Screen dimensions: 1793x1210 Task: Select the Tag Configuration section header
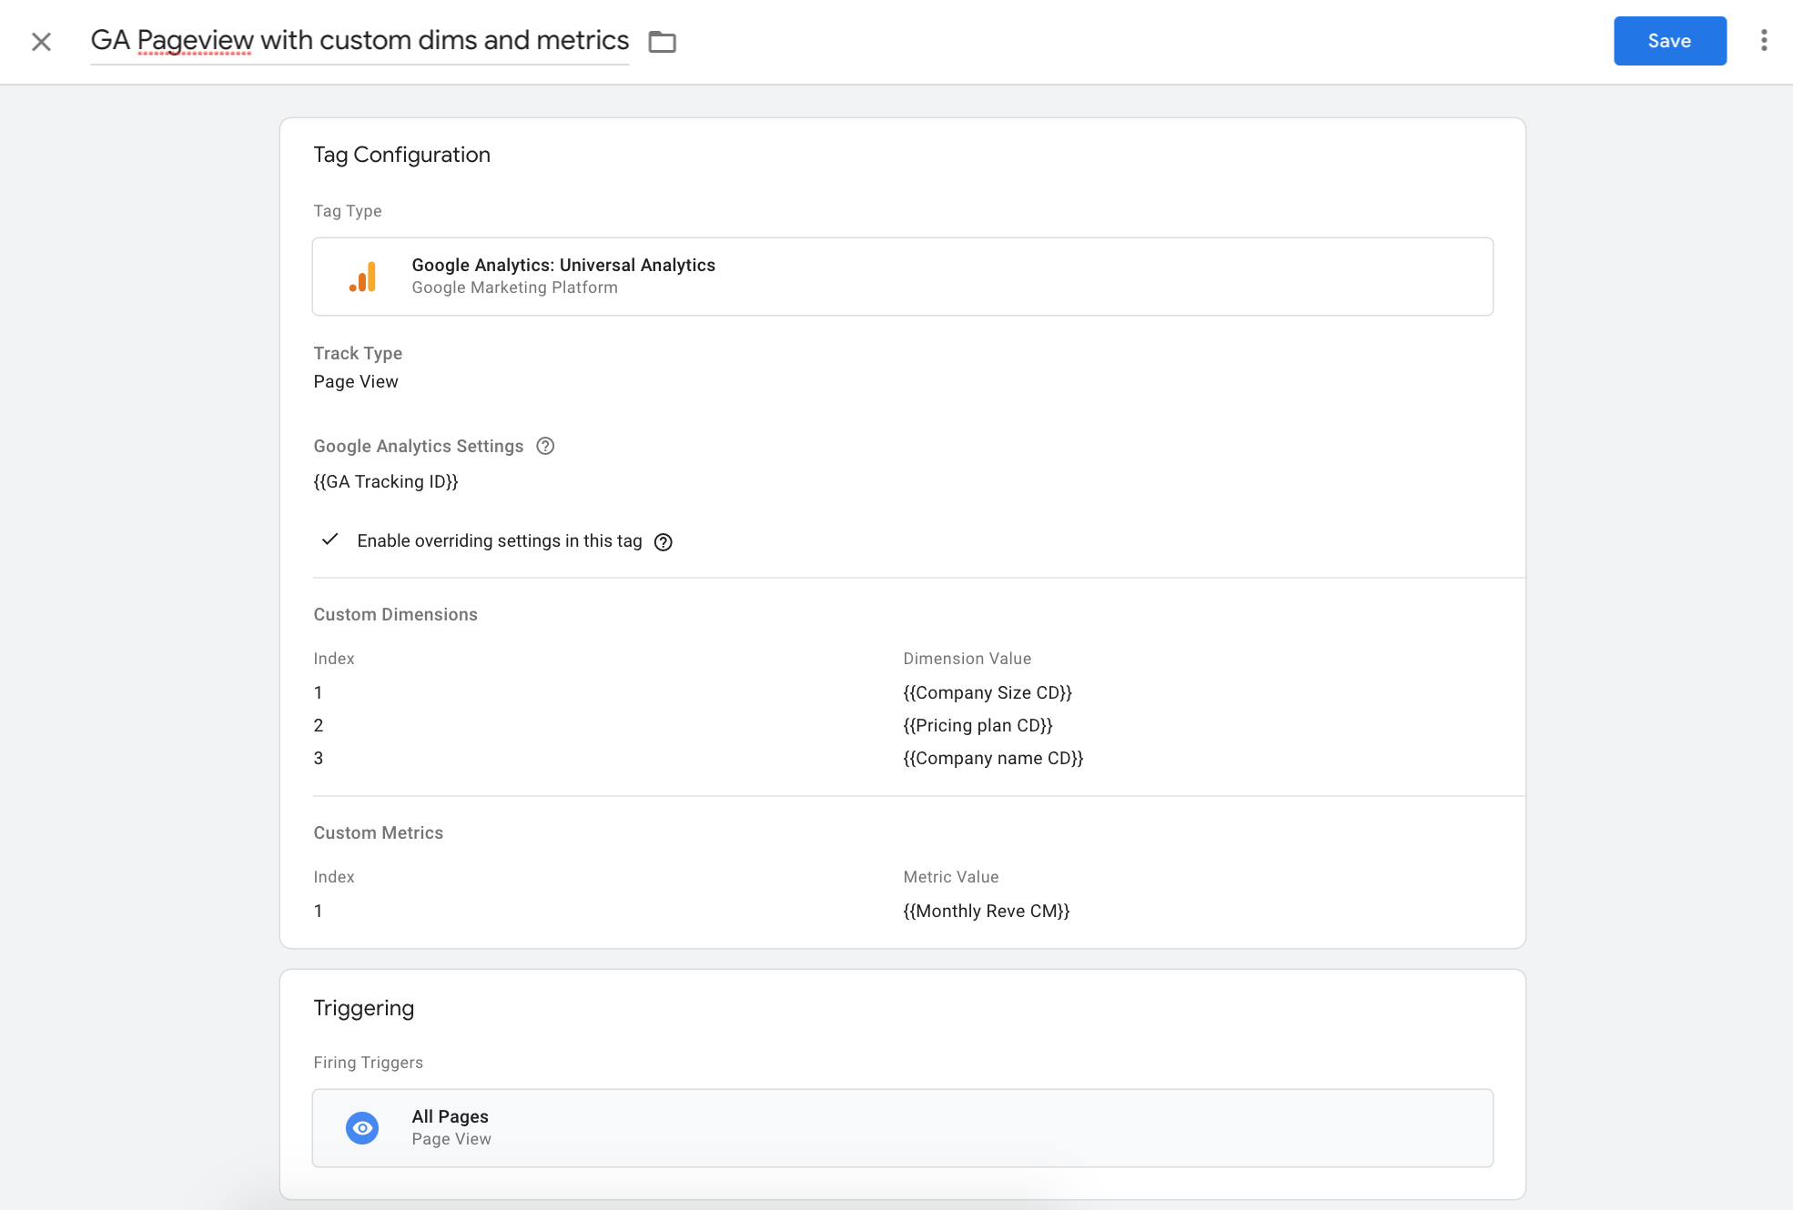coord(401,154)
